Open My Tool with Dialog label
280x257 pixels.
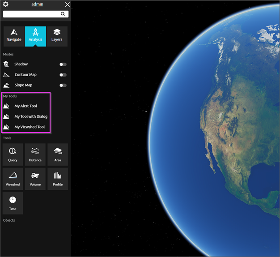pyautogui.click(x=31, y=116)
